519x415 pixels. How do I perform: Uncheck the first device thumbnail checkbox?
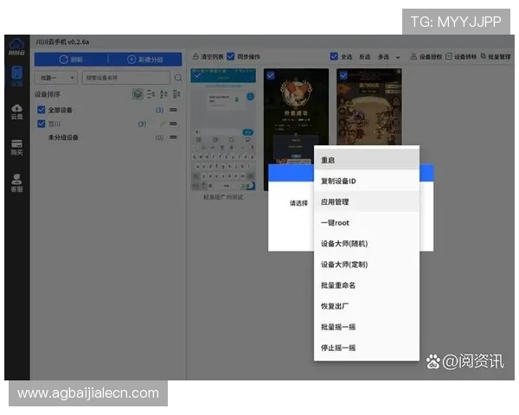click(197, 75)
